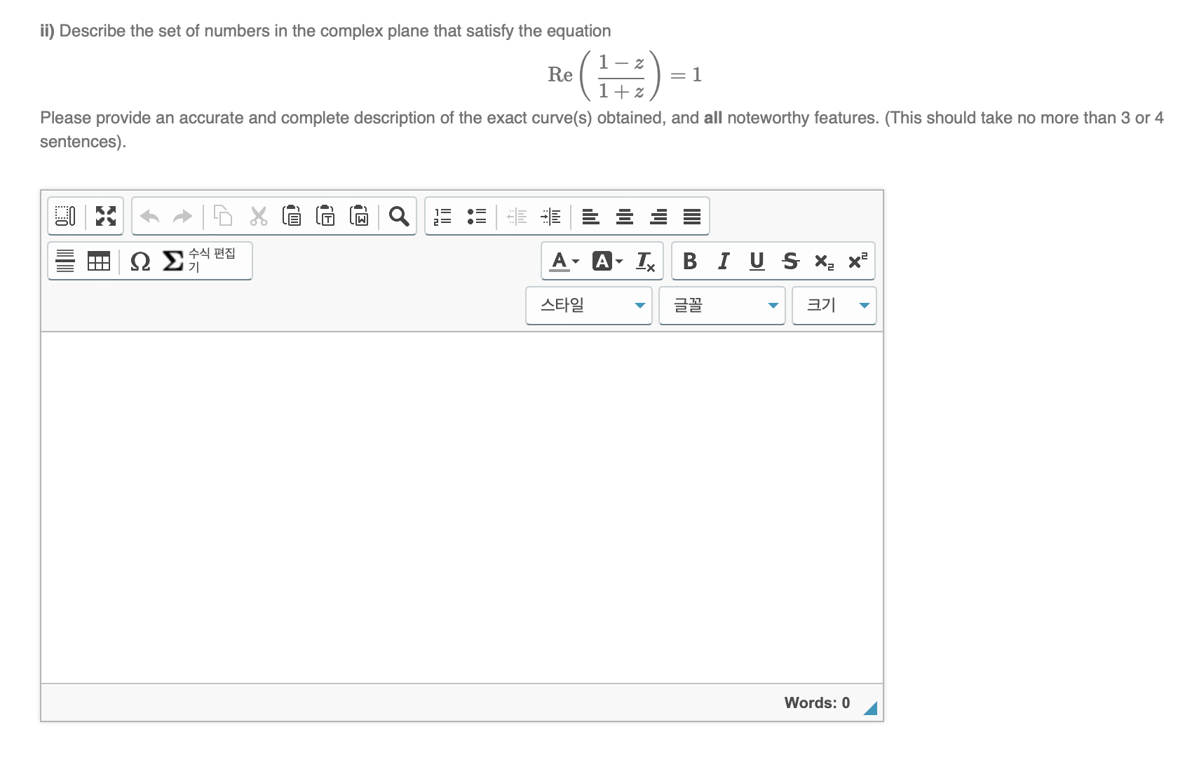
Task: Insert a horizontal line
Action: tap(65, 261)
